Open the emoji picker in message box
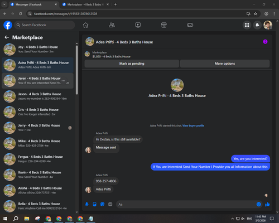The width and height of the screenshot is (279, 223). tap(258, 205)
